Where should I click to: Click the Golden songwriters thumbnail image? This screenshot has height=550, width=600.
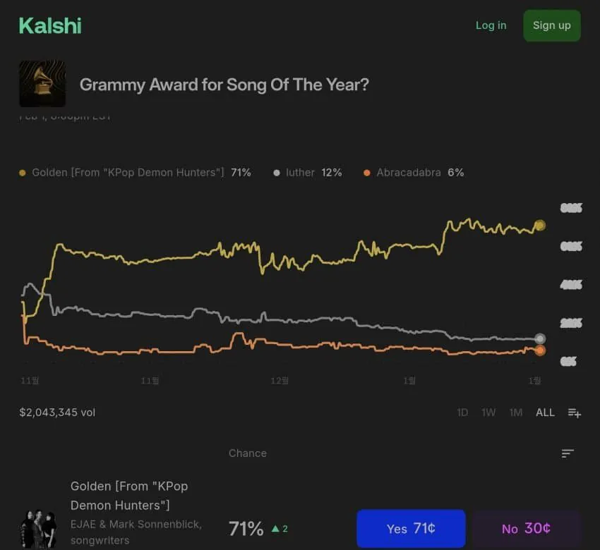tap(38, 529)
